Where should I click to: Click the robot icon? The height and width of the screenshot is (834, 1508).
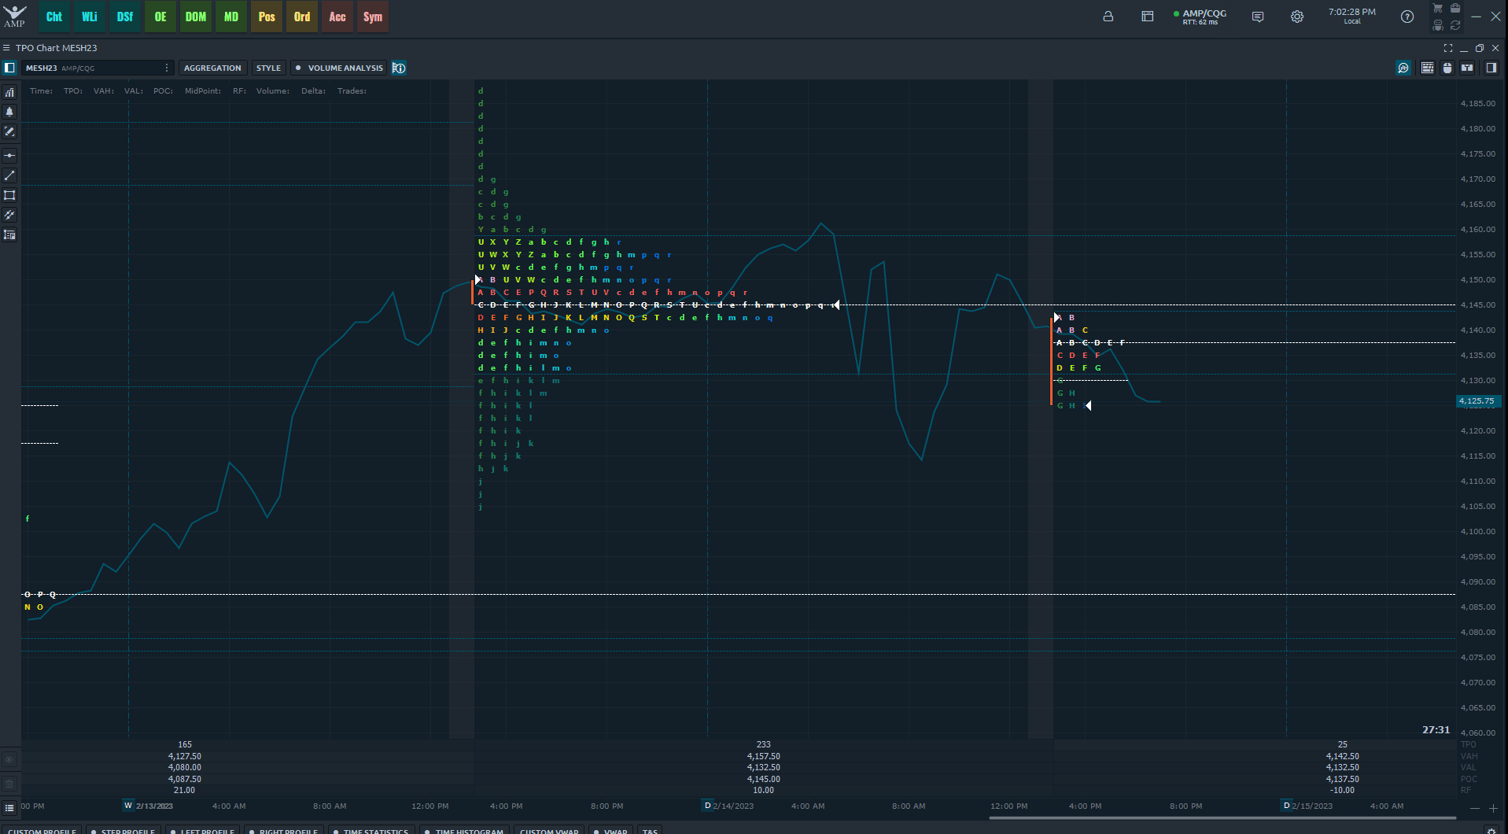[x=1438, y=25]
